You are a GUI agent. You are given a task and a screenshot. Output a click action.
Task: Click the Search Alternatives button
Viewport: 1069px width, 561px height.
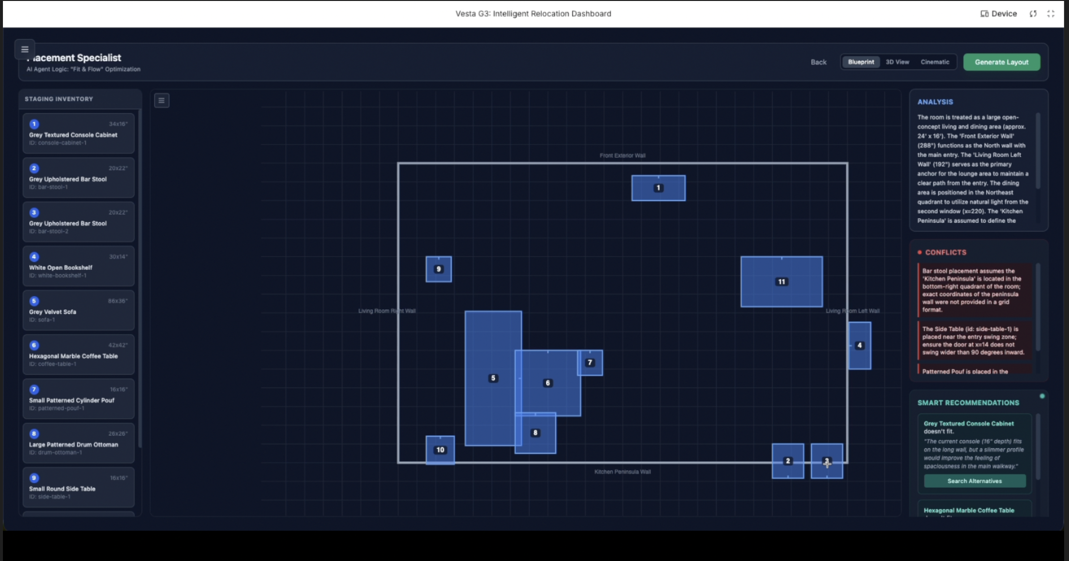click(974, 481)
